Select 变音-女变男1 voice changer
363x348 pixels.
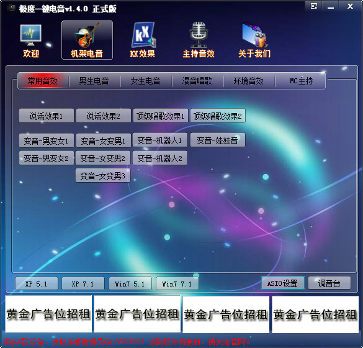tap(103, 140)
